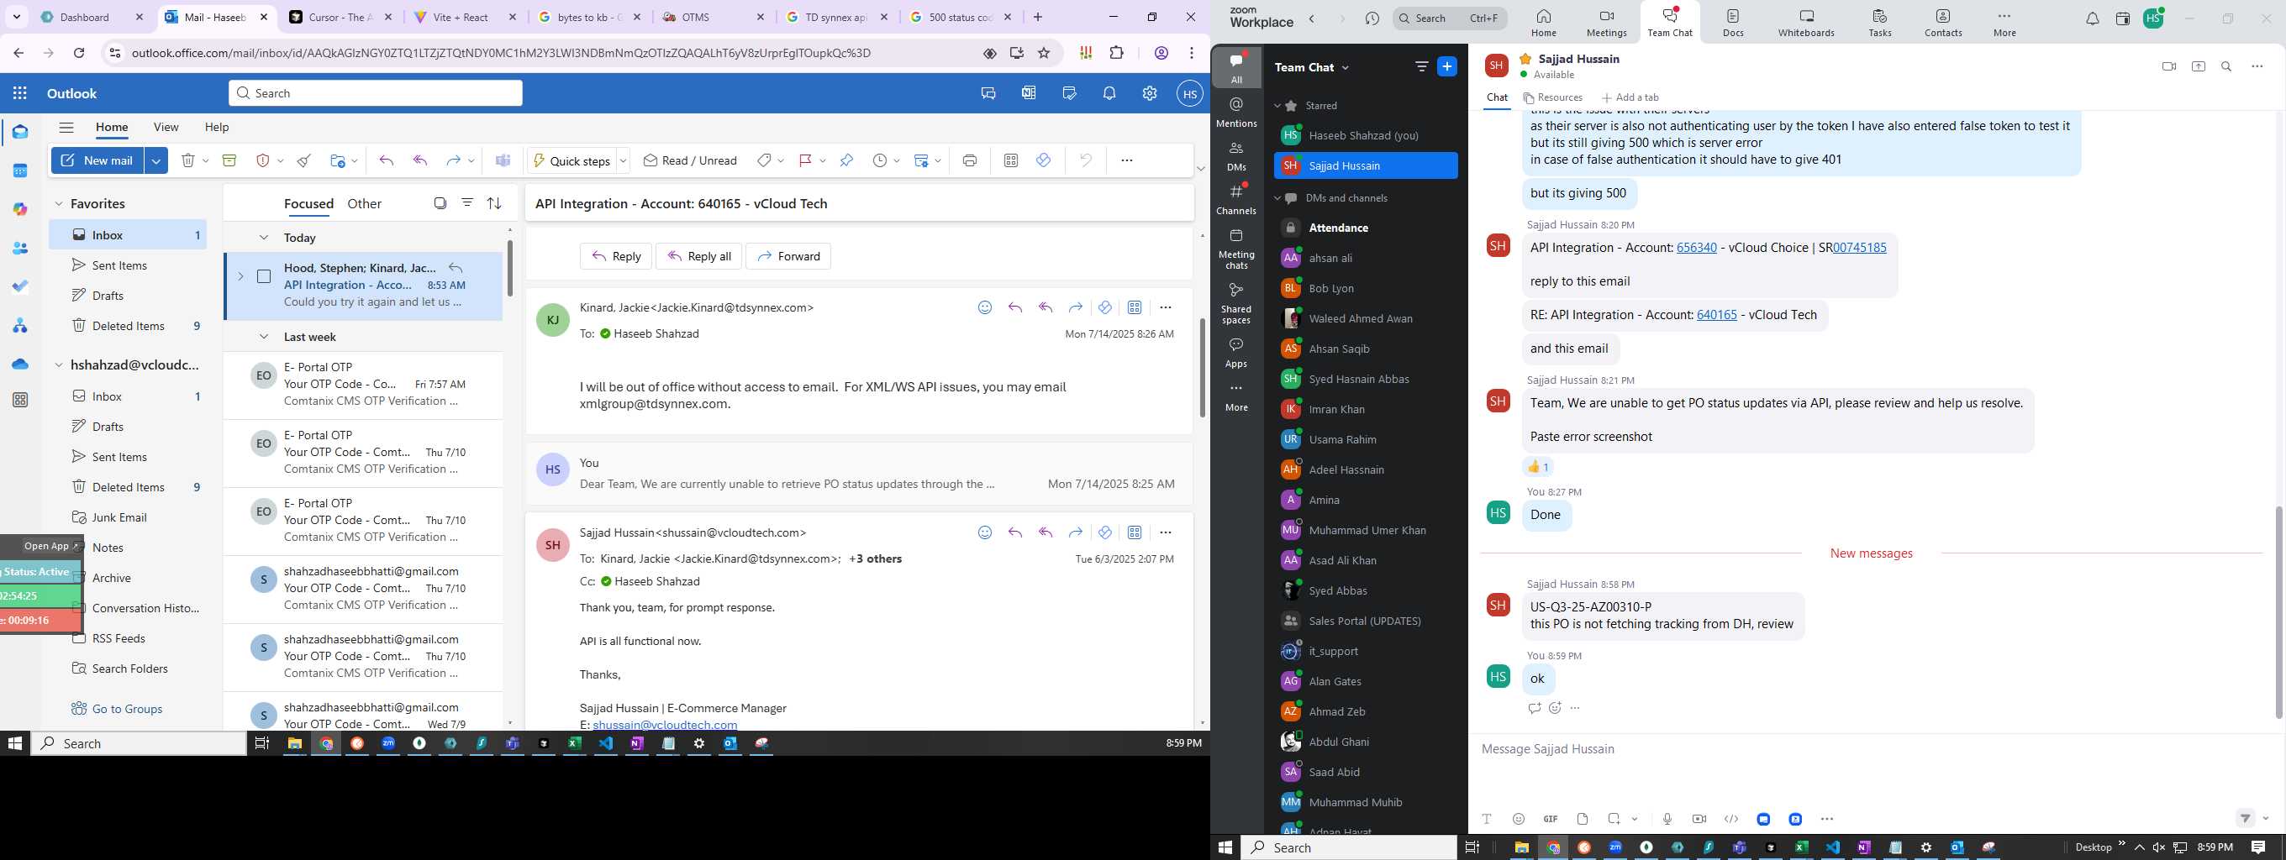The height and width of the screenshot is (860, 2286).
Task: Open Zoom history clock icon
Action: point(1372,18)
